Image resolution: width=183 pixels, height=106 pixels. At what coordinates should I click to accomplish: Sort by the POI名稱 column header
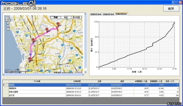(37, 81)
